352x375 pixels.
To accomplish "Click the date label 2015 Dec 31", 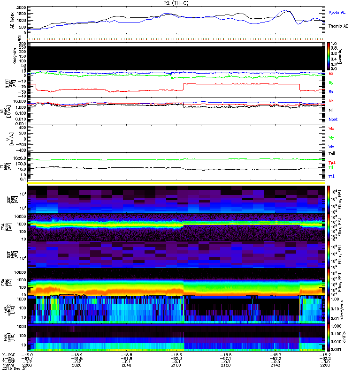I will click(x=15, y=368).
